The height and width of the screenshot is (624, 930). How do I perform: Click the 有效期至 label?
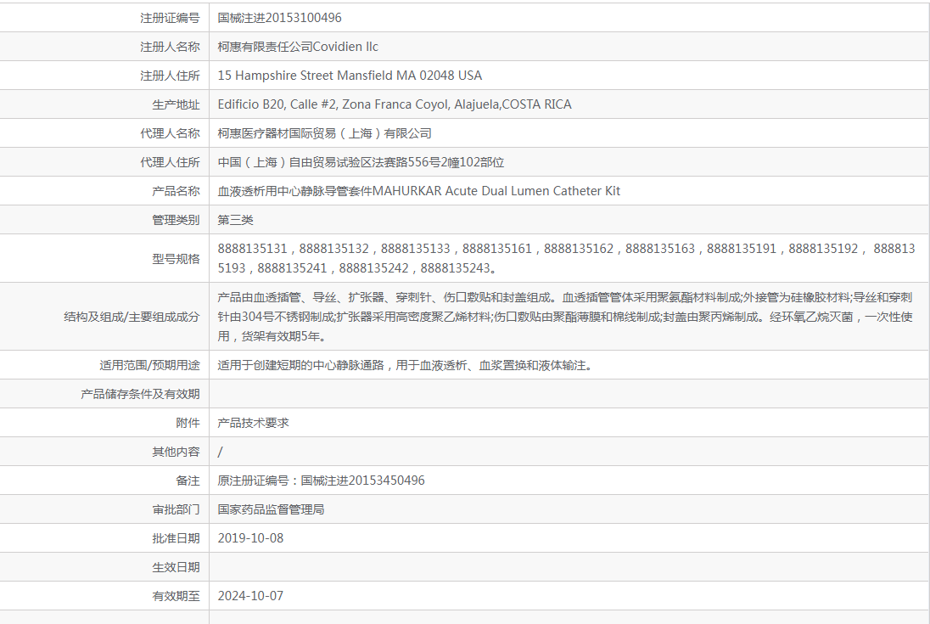point(176,596)
